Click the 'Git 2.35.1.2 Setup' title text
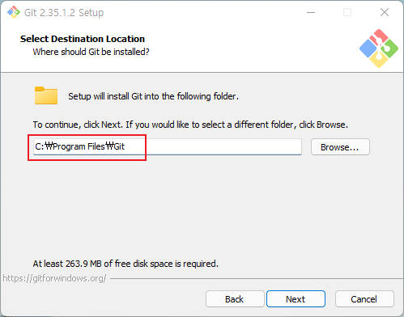The height and width of the screenshot is (317, 404). [64, 13]
